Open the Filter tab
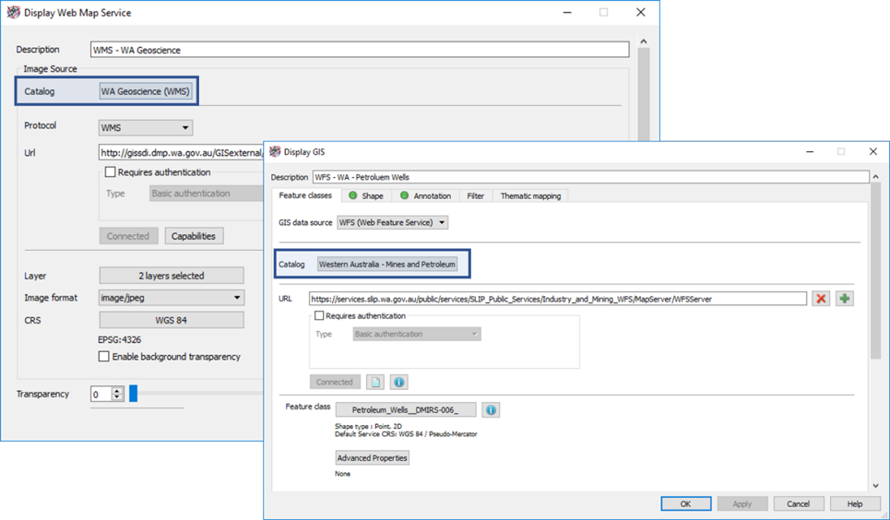 tap(475, 195)
